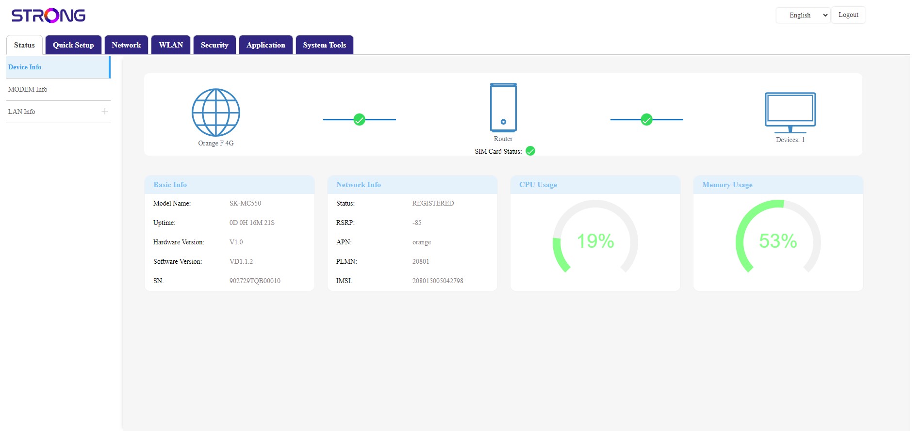Open the Security tab
The width and height of the screenshot is (922, 431).
point(214,45)
